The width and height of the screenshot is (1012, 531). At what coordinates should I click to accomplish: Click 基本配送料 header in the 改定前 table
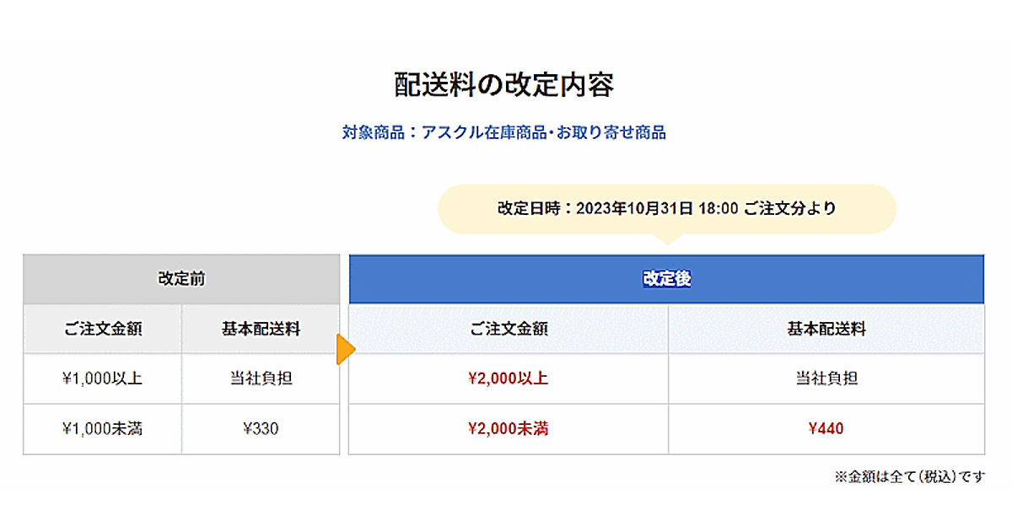click(261, 329)
